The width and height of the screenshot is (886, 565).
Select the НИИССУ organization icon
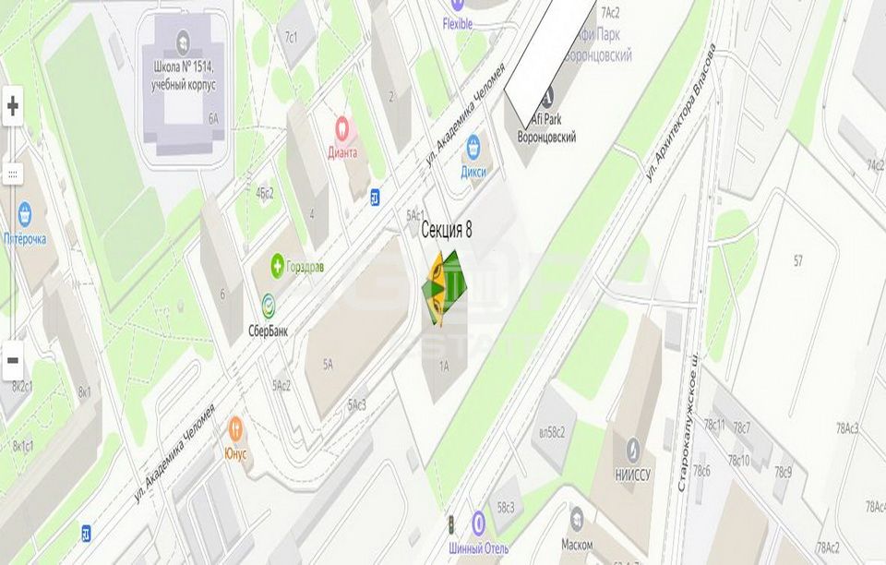633,449
